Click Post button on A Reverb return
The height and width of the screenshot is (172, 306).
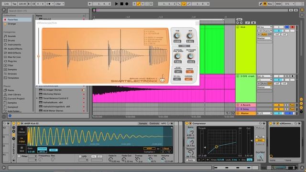tap(292, 105)
